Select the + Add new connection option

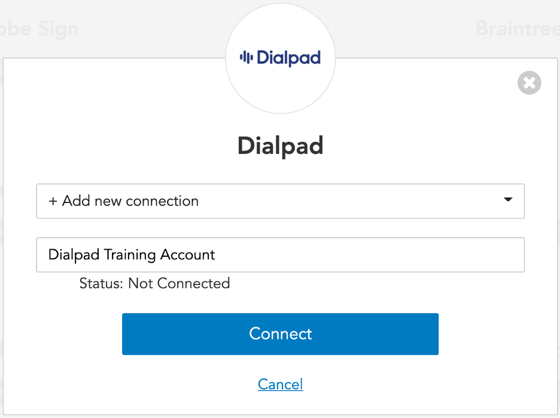123,201
